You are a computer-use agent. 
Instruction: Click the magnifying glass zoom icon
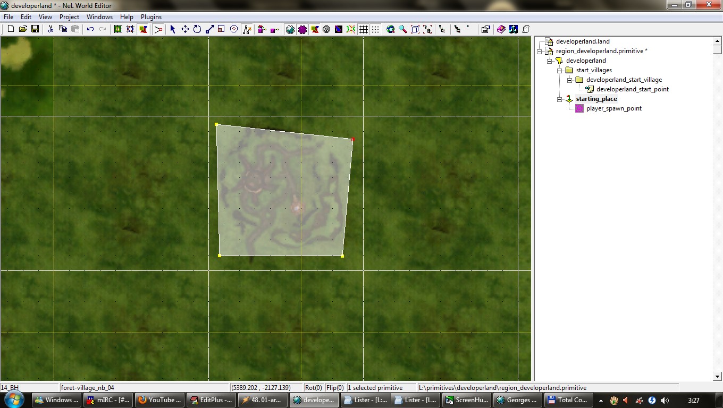click(403, 29)
